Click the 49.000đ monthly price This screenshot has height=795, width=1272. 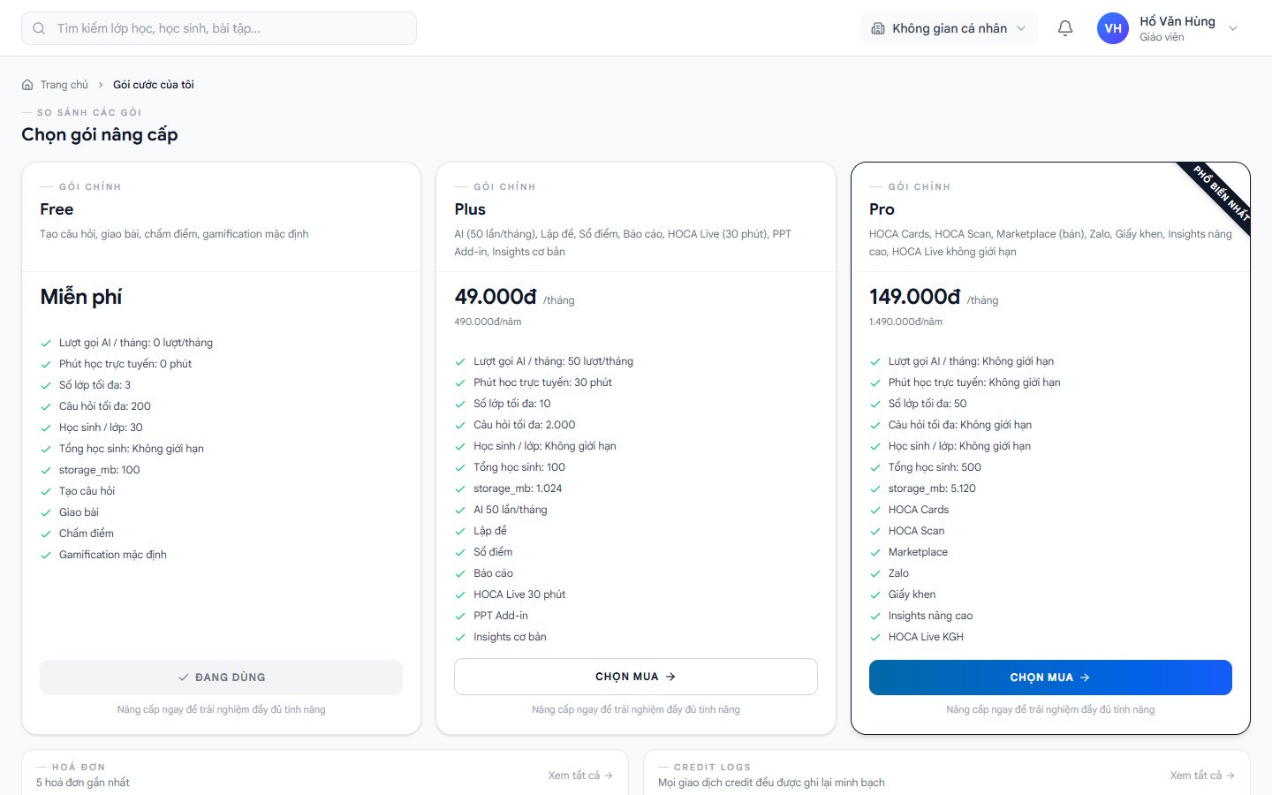coord(496,297)
